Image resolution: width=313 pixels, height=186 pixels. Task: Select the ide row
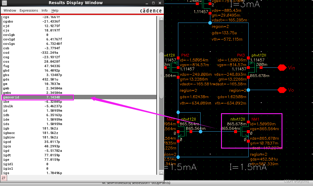[79, 119]
